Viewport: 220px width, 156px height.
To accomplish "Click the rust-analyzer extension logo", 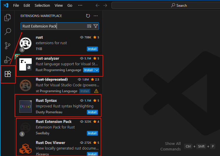I will 26,64.
